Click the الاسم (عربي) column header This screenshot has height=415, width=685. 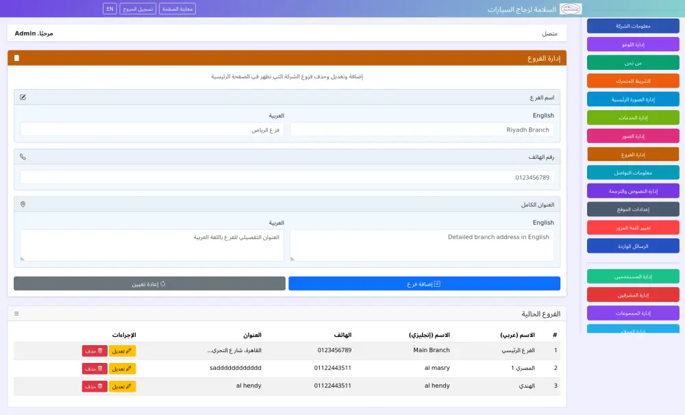pyautogui.click(x=517, y=335)
